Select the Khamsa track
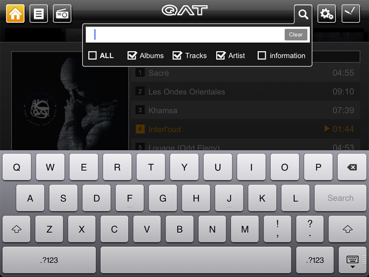This screenshot has width=369, height=277. [x=246, y=110]
